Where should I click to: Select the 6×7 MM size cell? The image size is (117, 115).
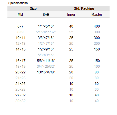(20, 26)
